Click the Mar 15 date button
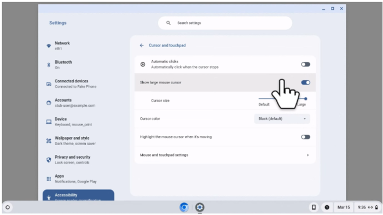Image resolution: width=383 pixels, height=215 pixels. tap(344, 207)
